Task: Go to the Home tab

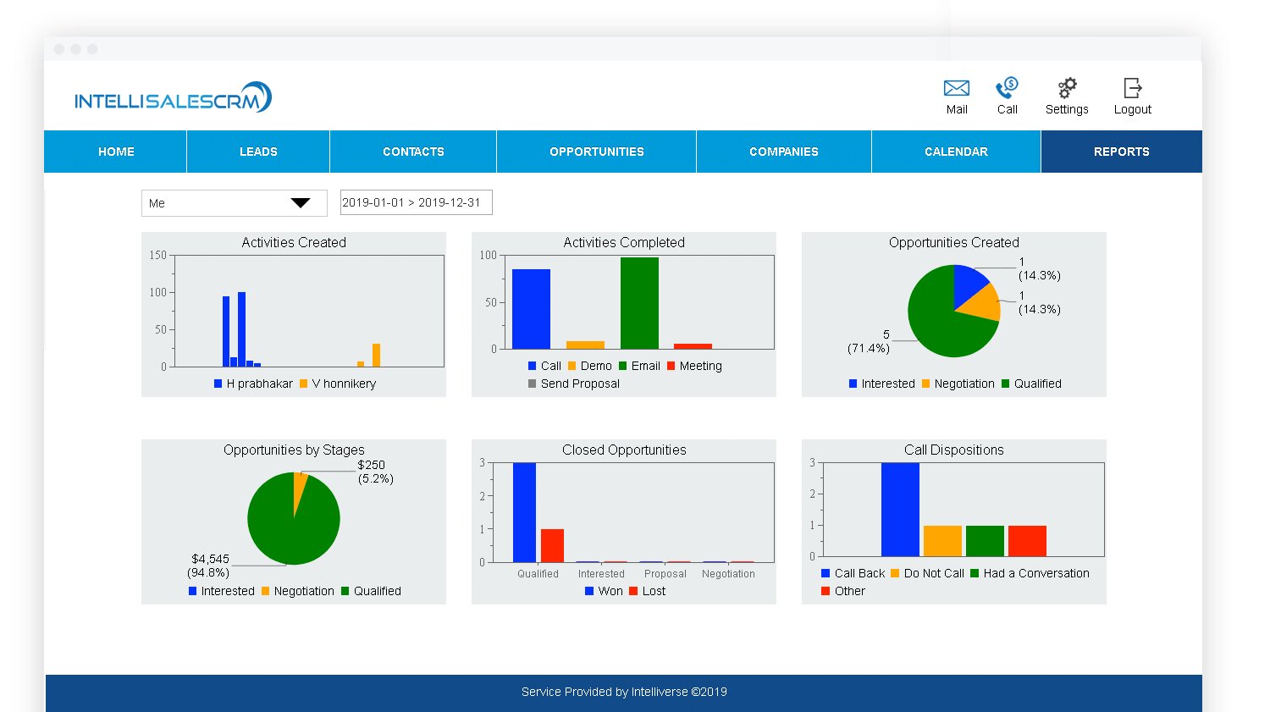Action: [116, 152]
